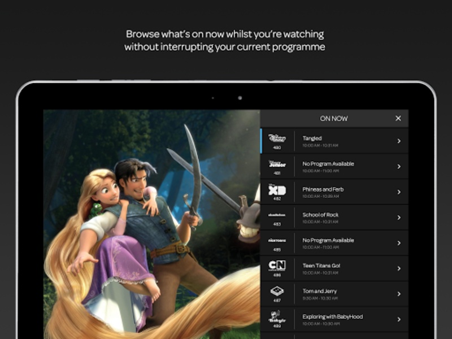The image size is (452, 339).
Task: Click the Phineas and Ferb title
Action: pos(323,189)
